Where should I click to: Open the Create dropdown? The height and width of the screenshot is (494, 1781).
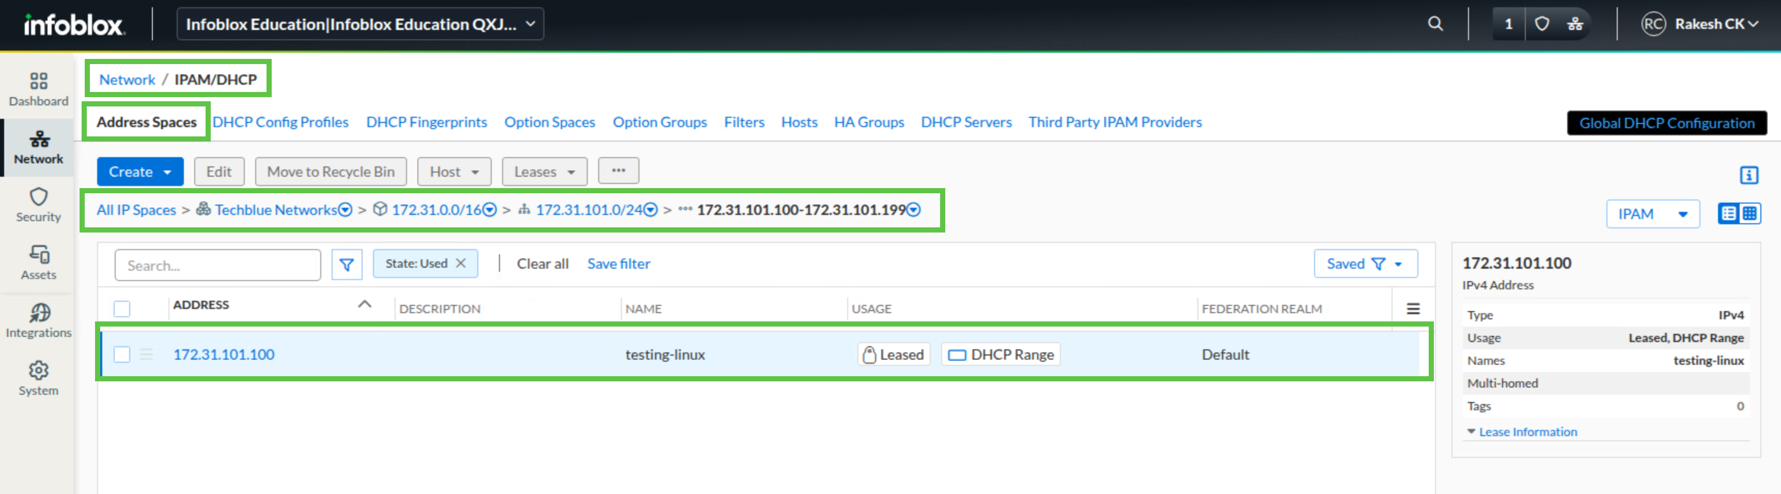(140, 172)
